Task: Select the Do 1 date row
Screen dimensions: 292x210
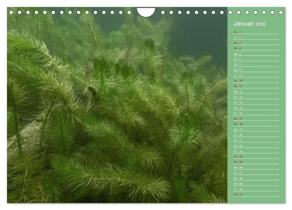Action: tap(256, 32)
